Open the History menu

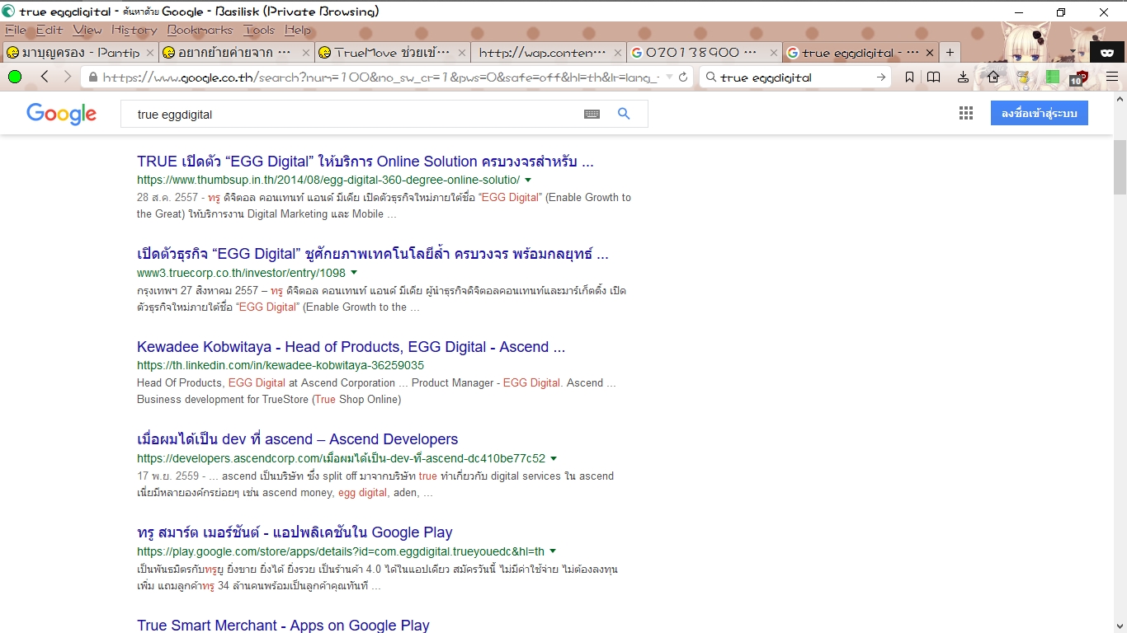[x=134, y=30]
